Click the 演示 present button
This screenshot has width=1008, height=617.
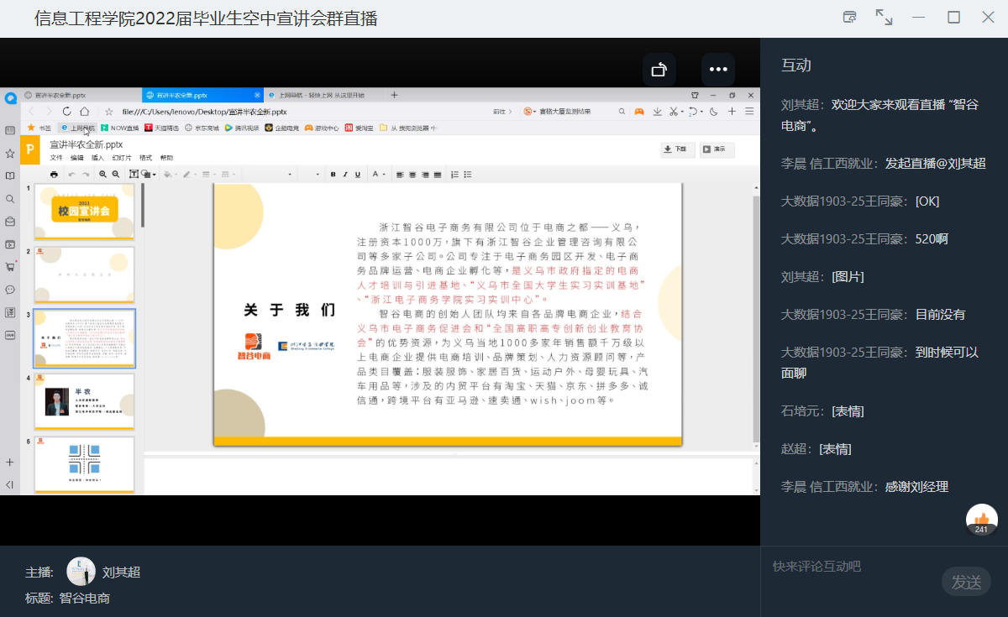717,149
